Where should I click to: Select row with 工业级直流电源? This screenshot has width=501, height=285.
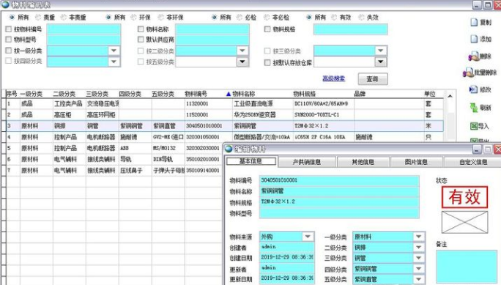tap(225, 104)
